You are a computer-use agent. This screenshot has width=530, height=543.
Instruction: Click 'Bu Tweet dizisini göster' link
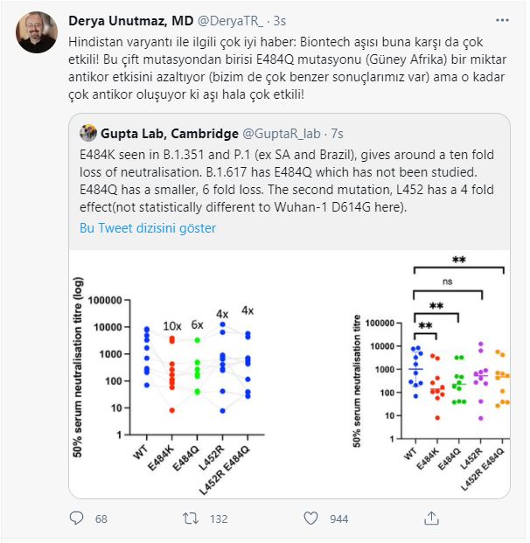pos(148,228)
